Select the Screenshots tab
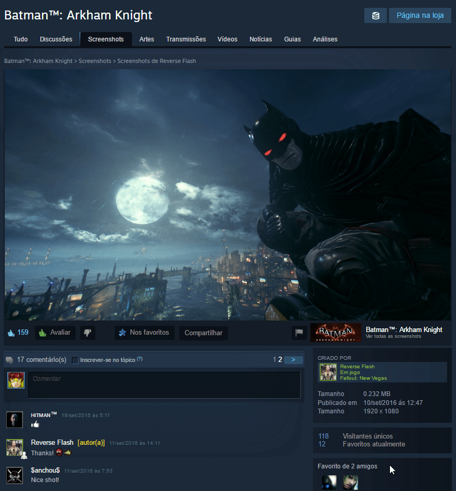 click(x=106, y=39)
